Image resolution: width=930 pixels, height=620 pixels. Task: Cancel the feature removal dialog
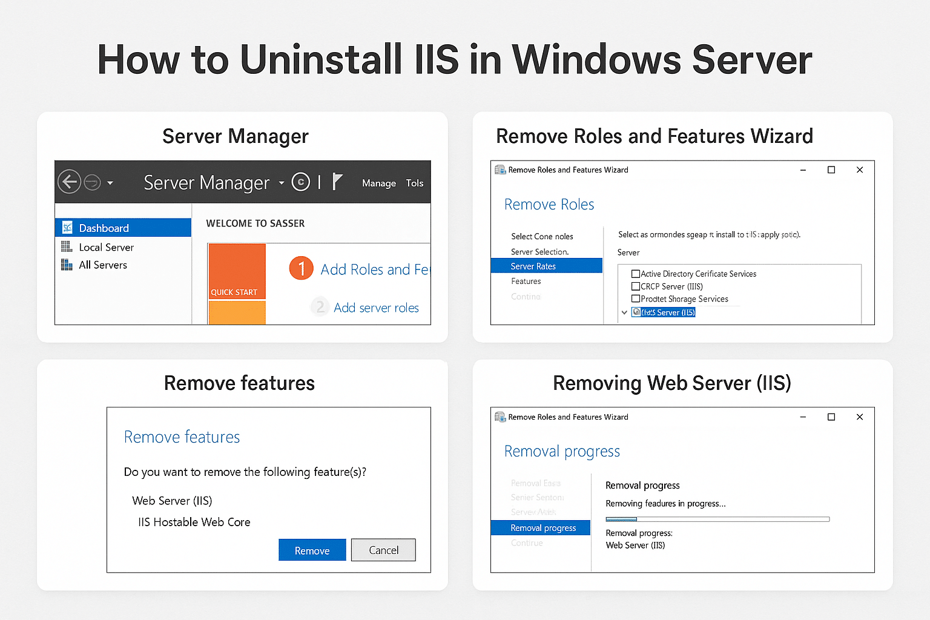[x=383, y=550]
